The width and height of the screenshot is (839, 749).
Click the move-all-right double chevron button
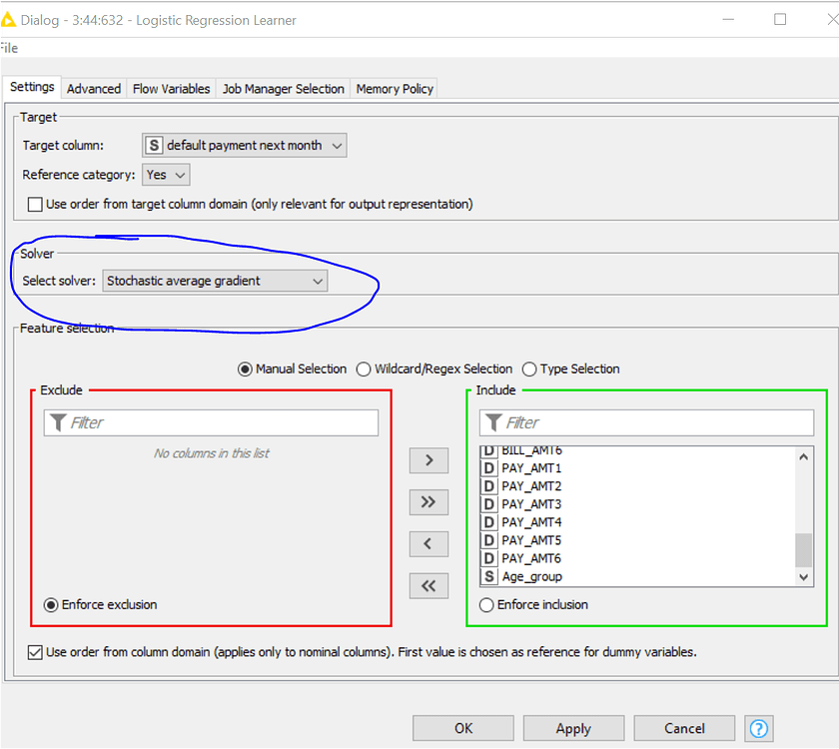coord(428,501)
